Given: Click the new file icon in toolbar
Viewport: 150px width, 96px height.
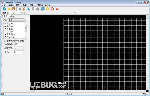Looking at the screenshot, I should (5, 9).
